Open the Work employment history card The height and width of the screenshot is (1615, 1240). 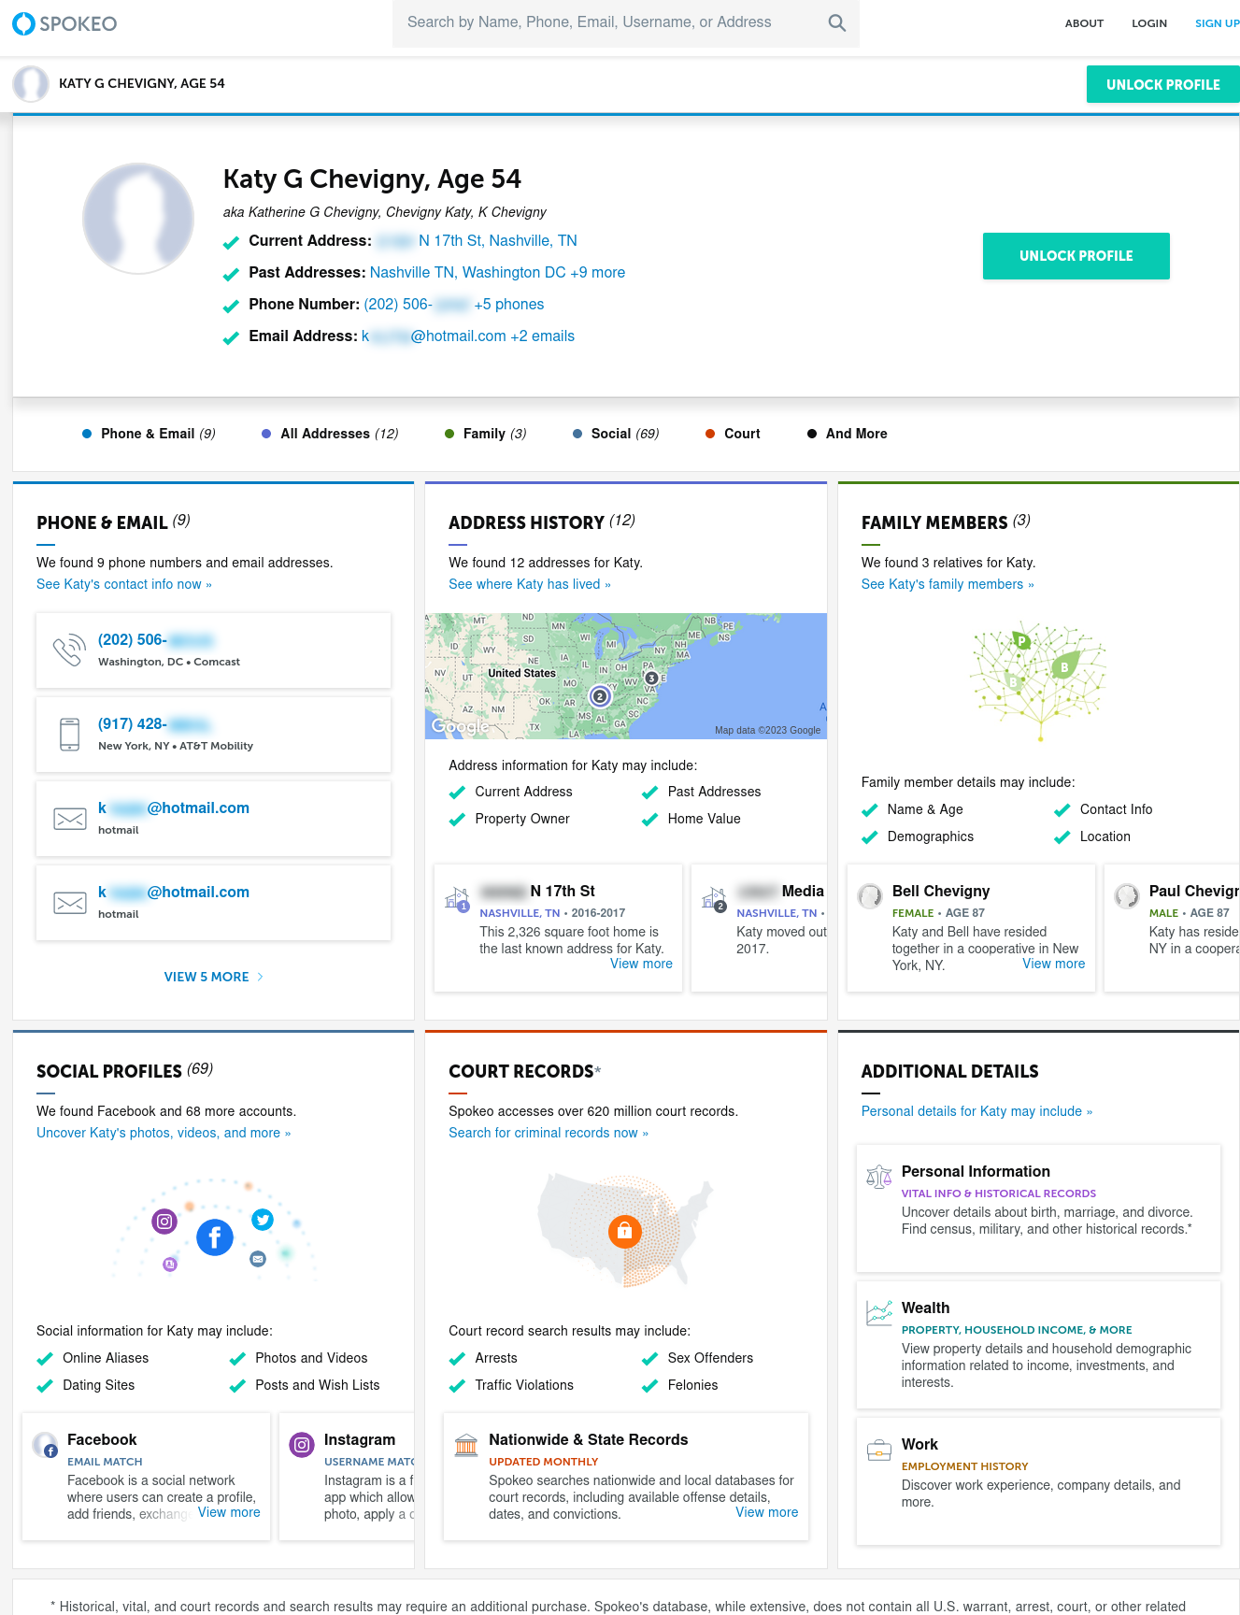(x=1038, y=1481)
